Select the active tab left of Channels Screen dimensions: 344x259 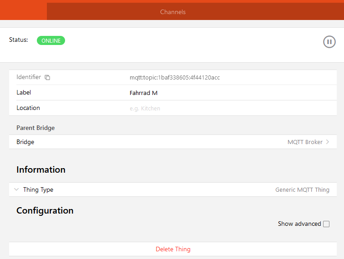pyautogui.click(x=23, y=11)
